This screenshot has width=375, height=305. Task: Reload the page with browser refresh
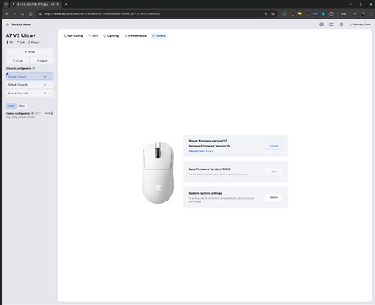23,13
